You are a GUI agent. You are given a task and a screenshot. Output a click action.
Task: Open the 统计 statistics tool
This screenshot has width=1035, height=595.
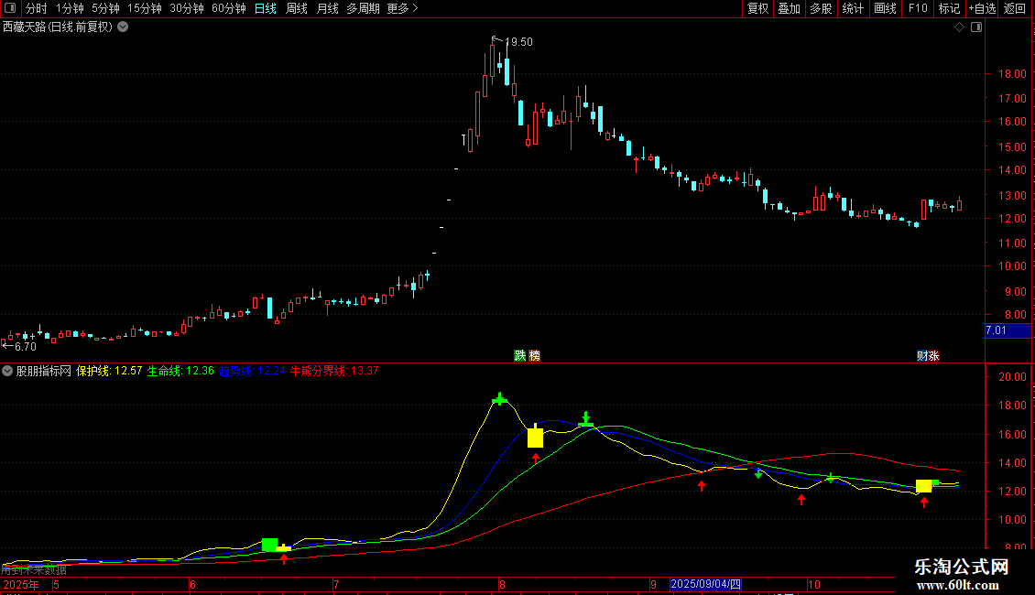[853, 8]
